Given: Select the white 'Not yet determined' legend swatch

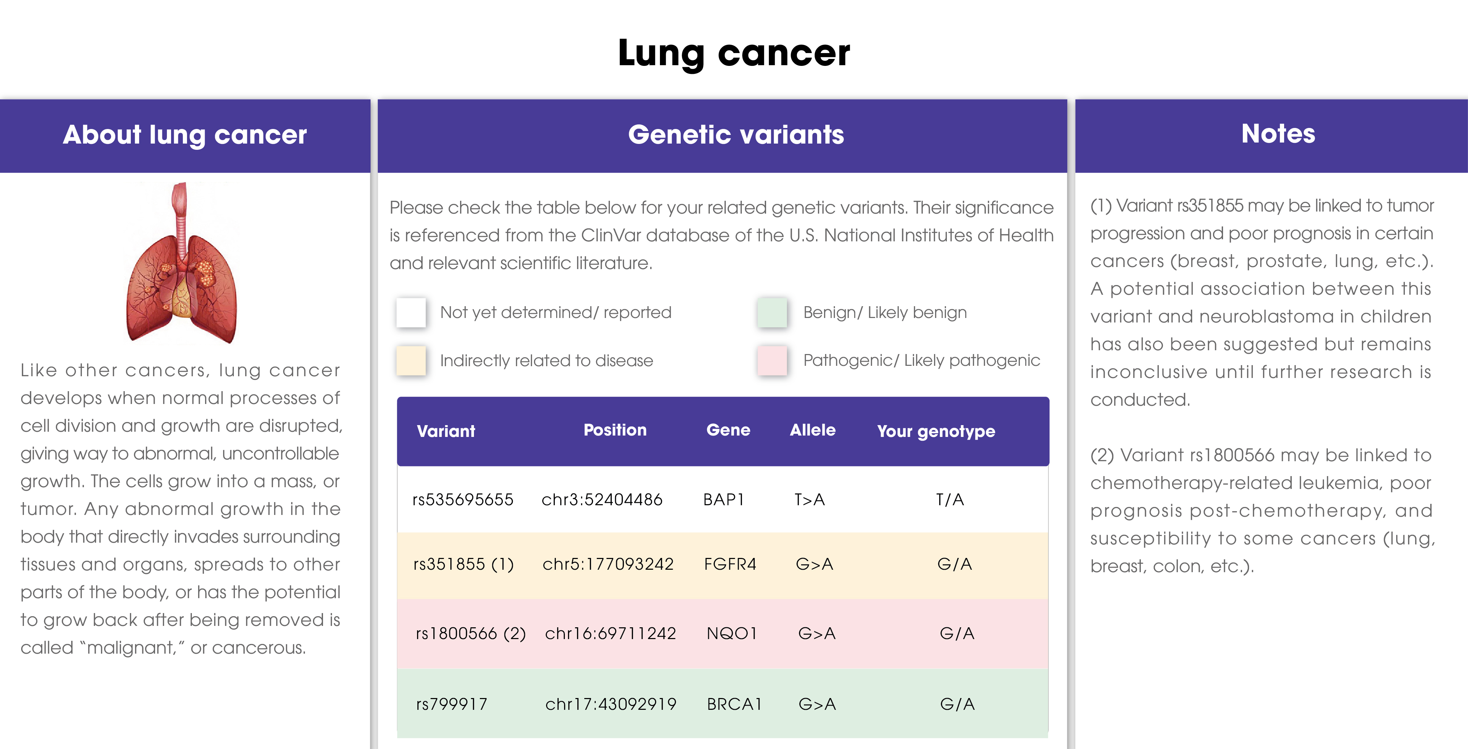Looking at the screenshot, I should tap(411, 312).
